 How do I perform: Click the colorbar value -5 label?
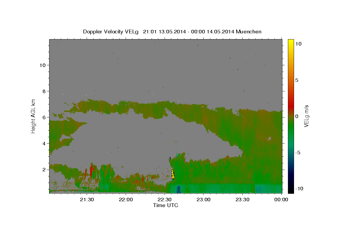pos(298,153)
